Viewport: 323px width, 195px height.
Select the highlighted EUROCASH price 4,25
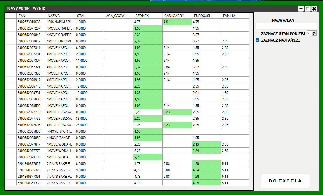(206, 183)
